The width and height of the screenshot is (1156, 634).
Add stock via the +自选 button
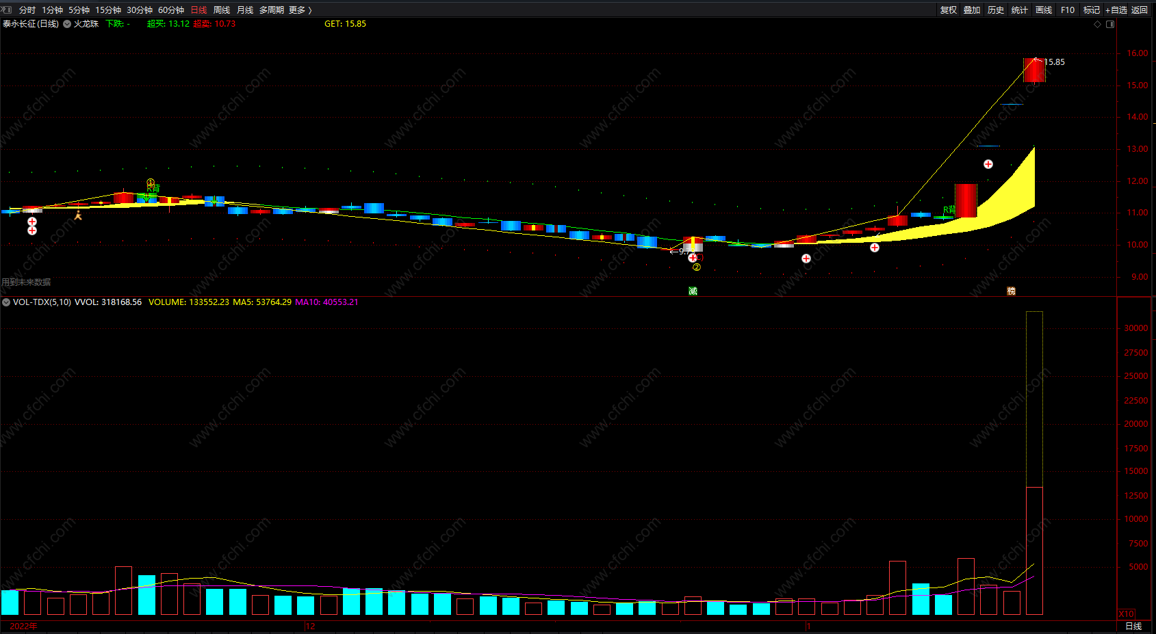pos(1116,10)
